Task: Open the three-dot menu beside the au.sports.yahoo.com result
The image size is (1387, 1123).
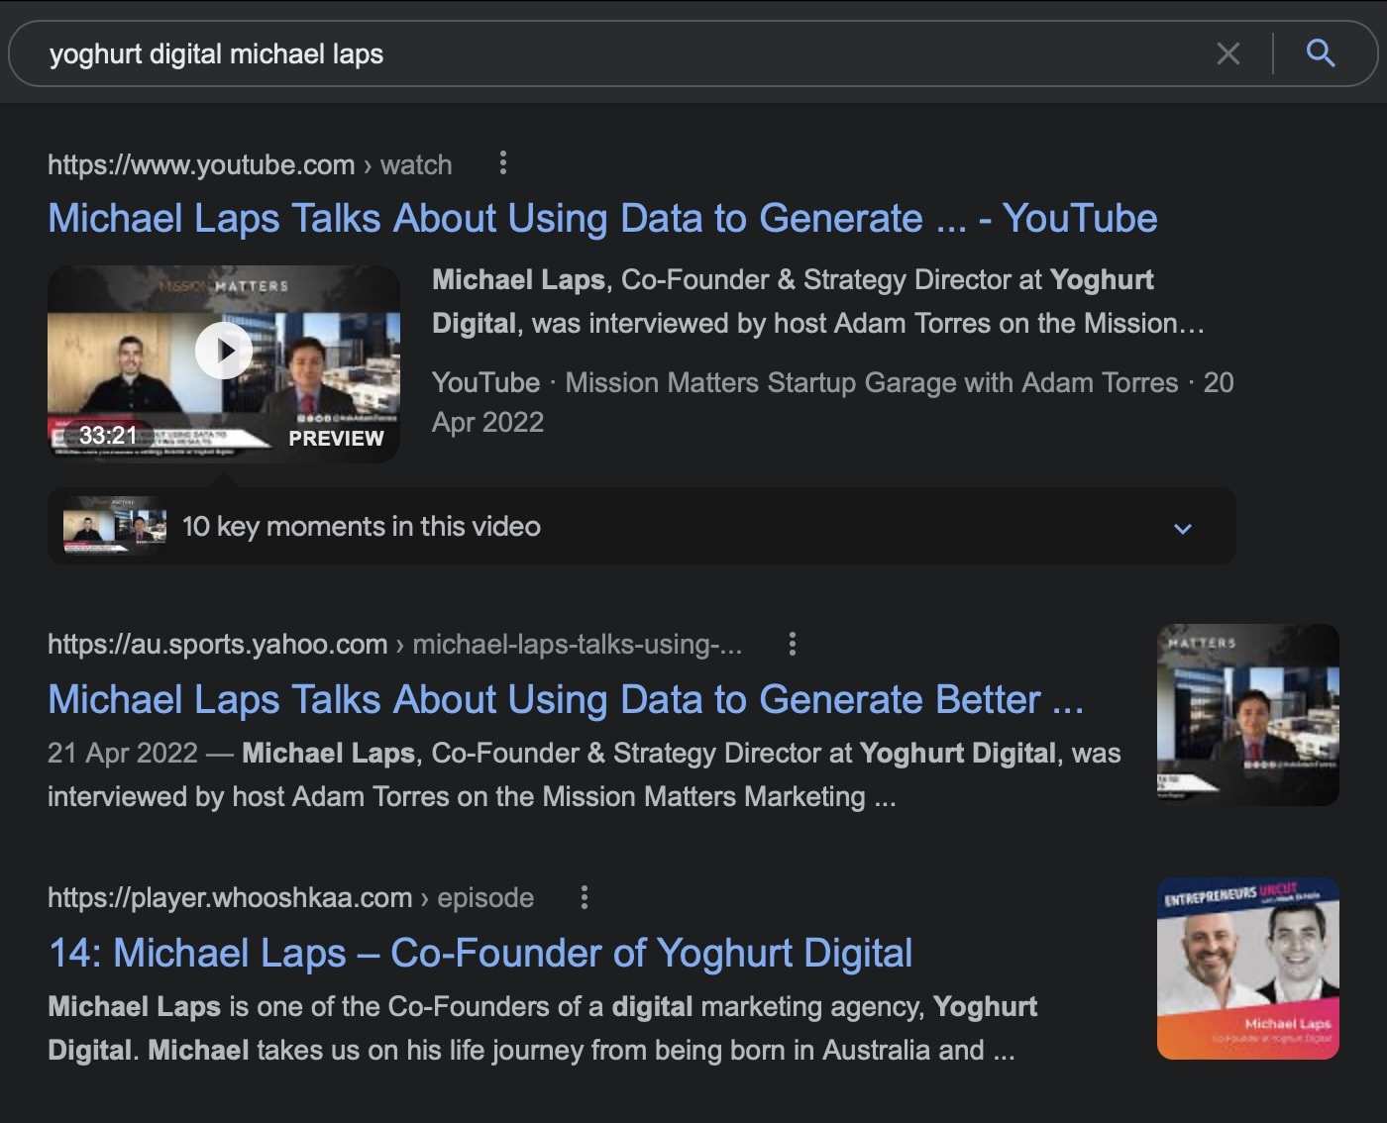Action: (792, 644)
